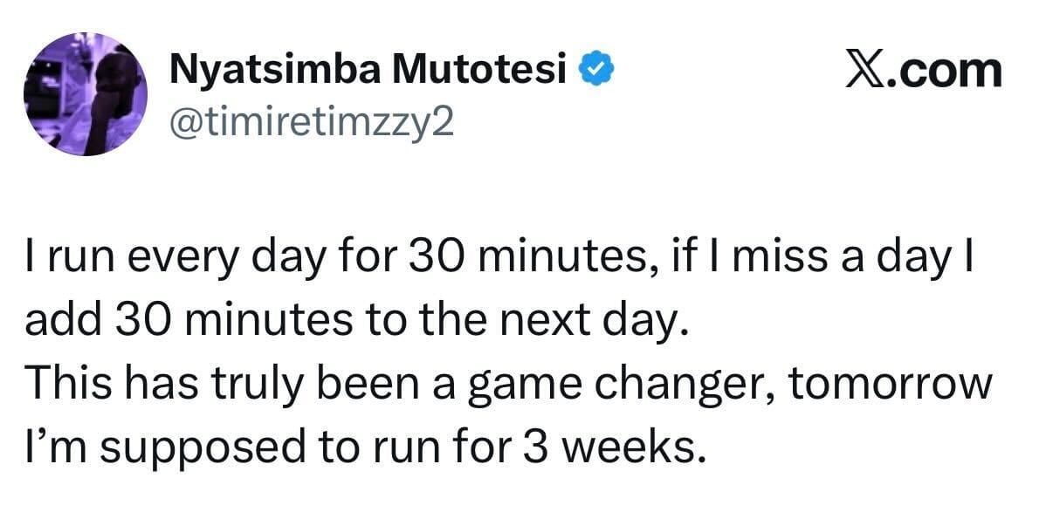Click the X.com watermark text
This screenshot has height=505, width=1053.
coord(924,70)
